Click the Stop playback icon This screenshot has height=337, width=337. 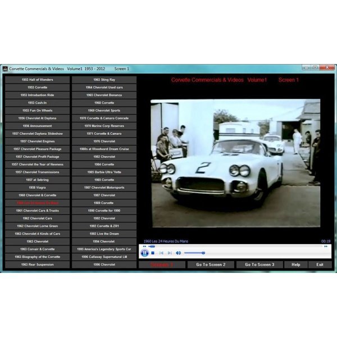[153, 253]
